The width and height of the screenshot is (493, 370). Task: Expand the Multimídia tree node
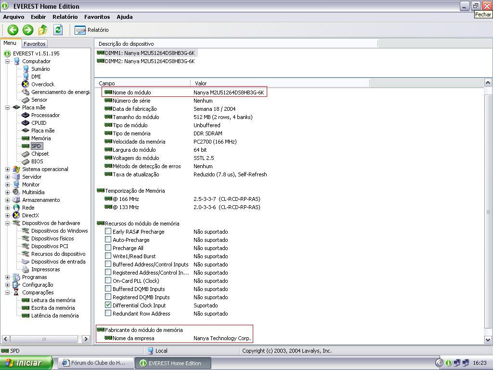8,192
